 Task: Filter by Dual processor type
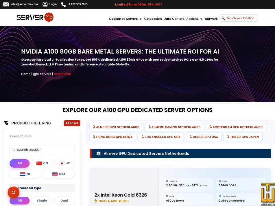point(64,201)
